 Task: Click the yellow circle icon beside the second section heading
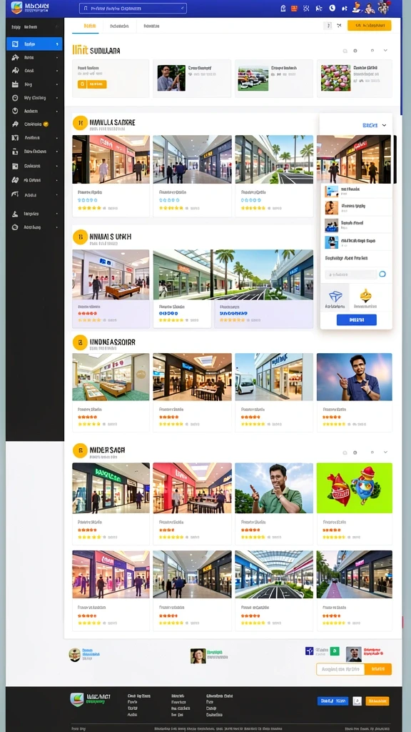tap(80, 237)
